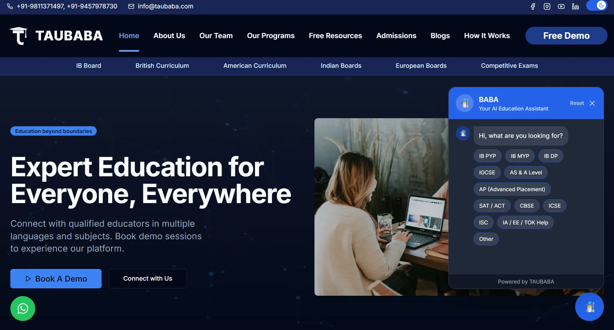The image size is (614, 330).
Task: Choose the IA / EE / TOK Help option
Action: (x=525, y=222)
